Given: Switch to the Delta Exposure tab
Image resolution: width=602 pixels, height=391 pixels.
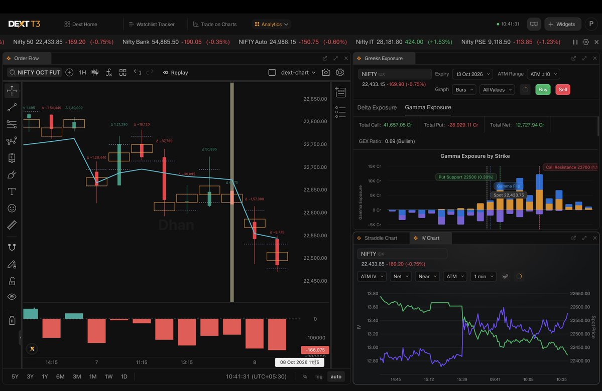Looking at the screenshot, I should (377, 108).
